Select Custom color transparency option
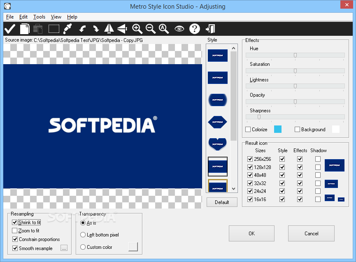The image size is (356, 262). 83,247
